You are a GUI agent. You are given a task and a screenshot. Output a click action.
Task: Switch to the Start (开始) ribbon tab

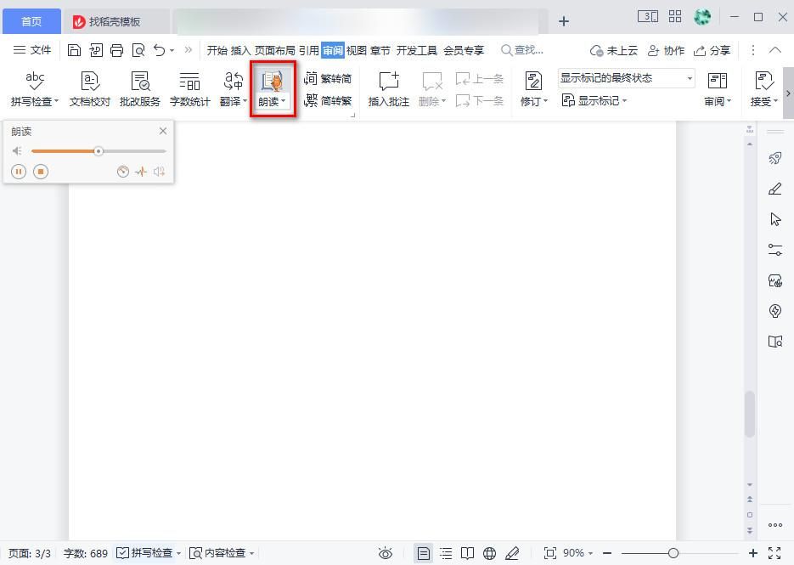click(x=217, y=50)
